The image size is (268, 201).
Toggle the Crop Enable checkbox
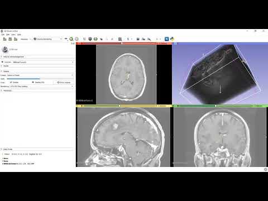(x=11, y=82)
